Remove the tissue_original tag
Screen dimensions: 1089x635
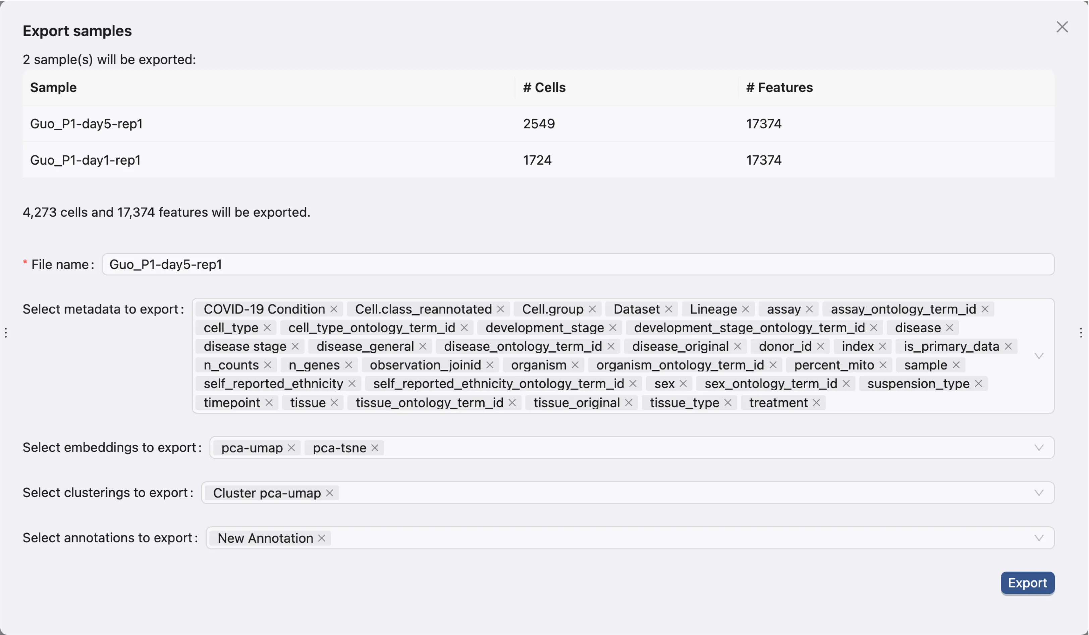coord(629,403)
